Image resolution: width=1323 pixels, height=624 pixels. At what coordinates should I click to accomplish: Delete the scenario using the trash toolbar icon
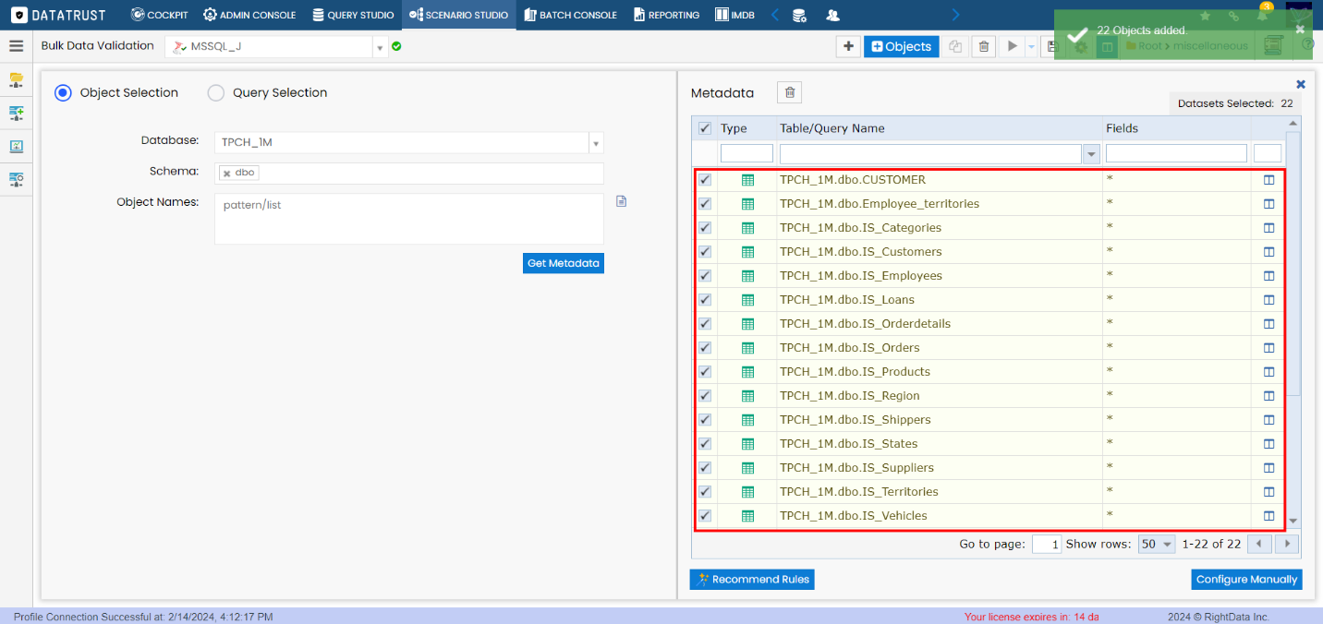984,45
